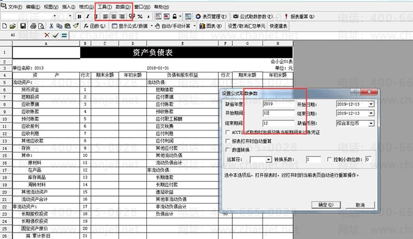This screenshot has height=239, width=413.
Task: Expand the 缺省币别 currency dropdown
Action: [x=370, y=124]
